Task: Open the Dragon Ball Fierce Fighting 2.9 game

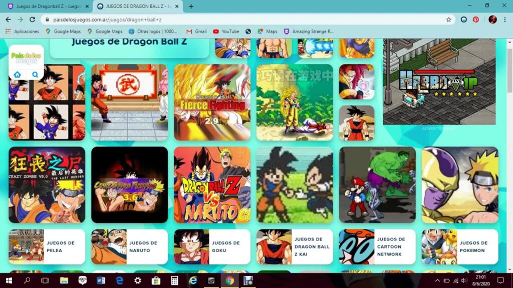Action: tap(212, 102)
